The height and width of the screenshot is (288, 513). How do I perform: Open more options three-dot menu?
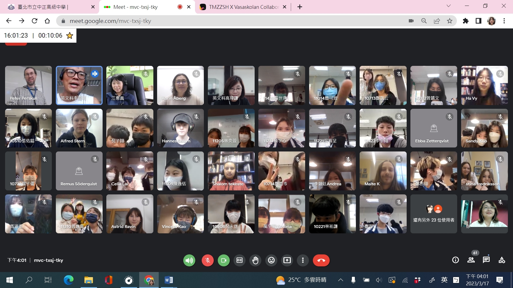[303, 260]
